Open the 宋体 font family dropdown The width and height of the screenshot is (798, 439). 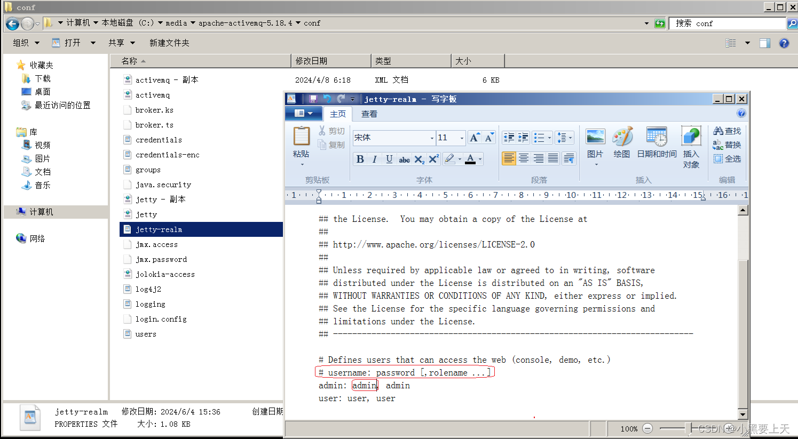coord(432,138)
